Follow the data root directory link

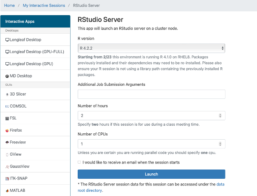[151, 187]
